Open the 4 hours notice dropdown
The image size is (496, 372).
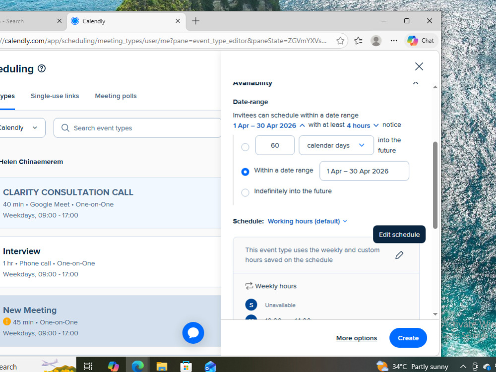pyautogui.click(x=363, y=125)
